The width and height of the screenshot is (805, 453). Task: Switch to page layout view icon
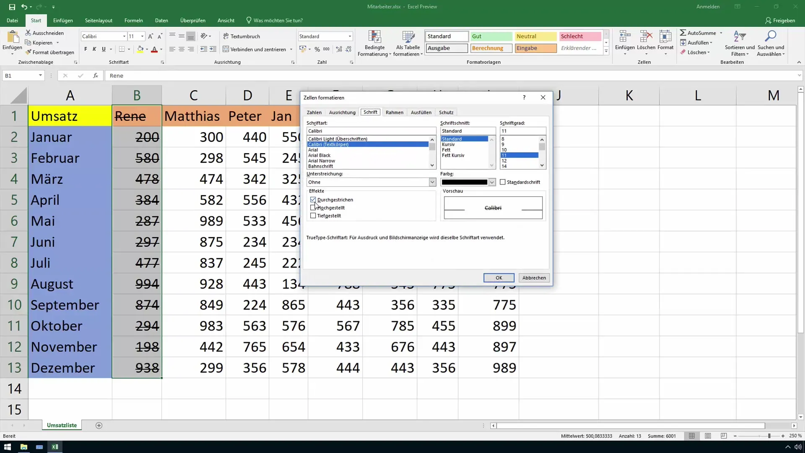click(708, 436)
